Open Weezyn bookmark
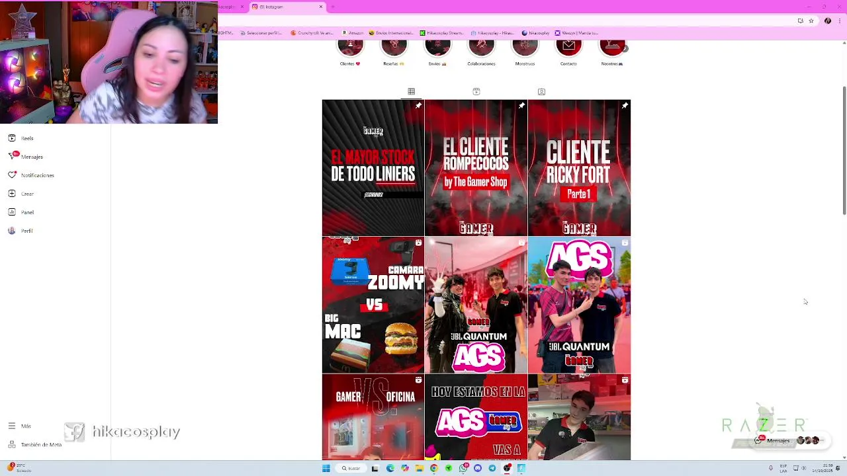847x476 pixels. 576,33
